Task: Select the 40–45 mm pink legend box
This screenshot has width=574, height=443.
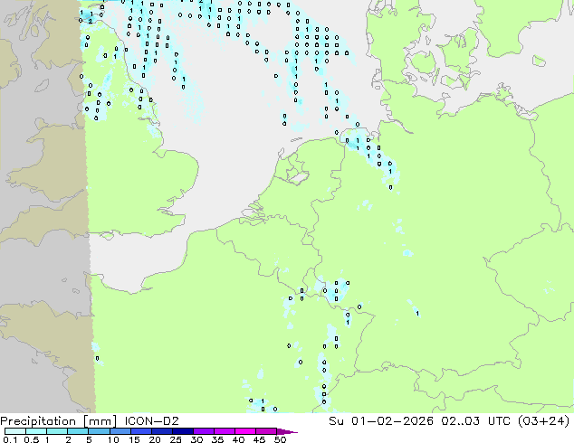Action: 245,431
